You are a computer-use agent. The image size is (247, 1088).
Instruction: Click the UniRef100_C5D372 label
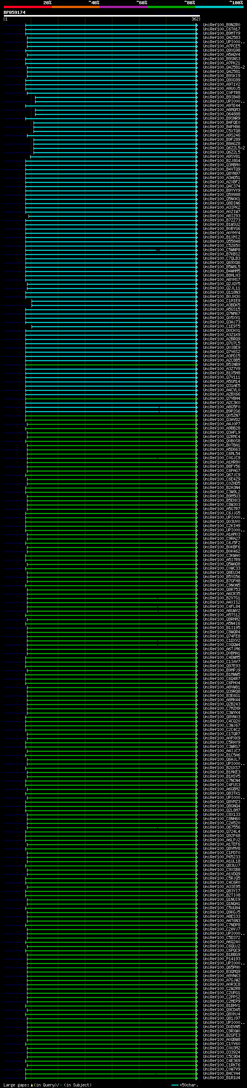click(221, 937)
